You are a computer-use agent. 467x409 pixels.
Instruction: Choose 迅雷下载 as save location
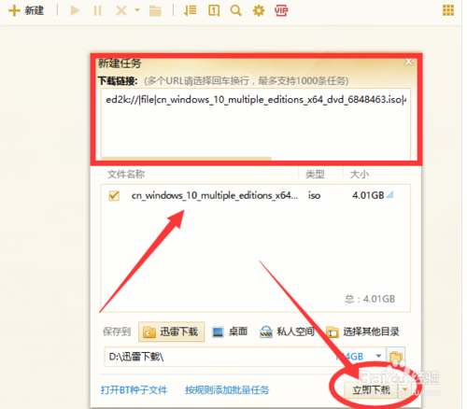[171, 331]
